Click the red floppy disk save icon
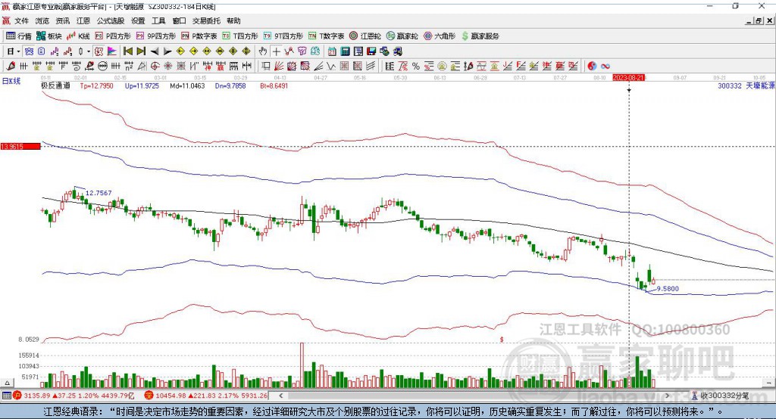 [371, 51]
